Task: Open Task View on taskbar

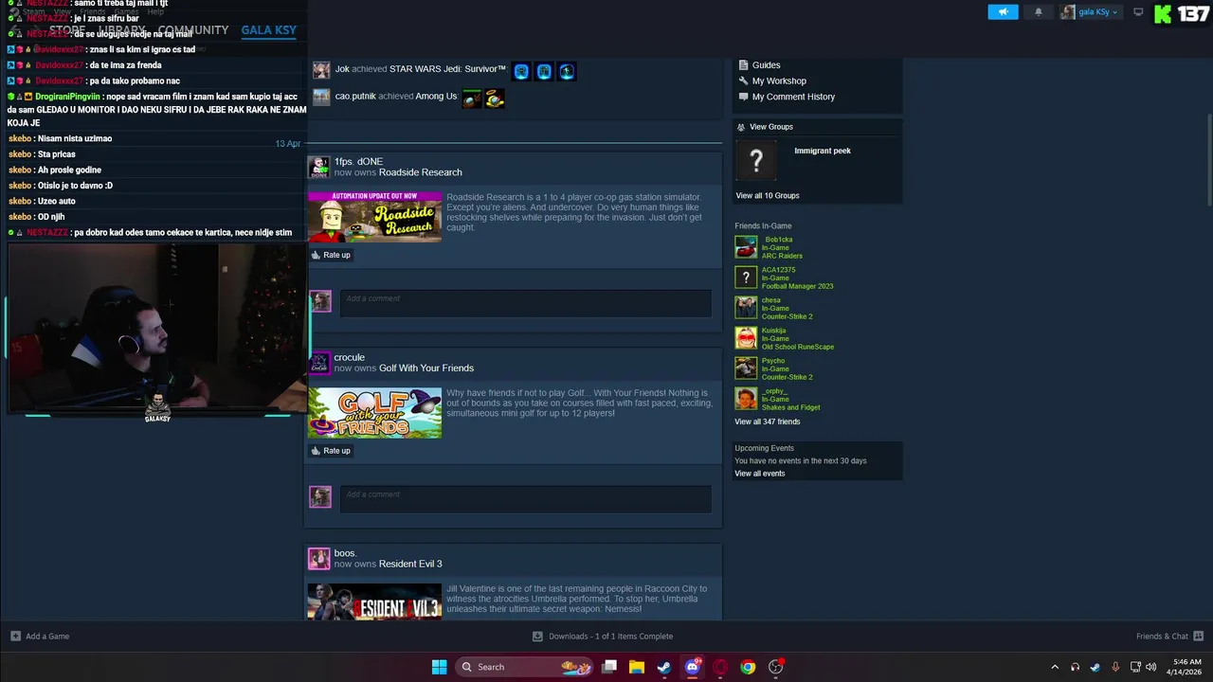Action: [609, 667]
